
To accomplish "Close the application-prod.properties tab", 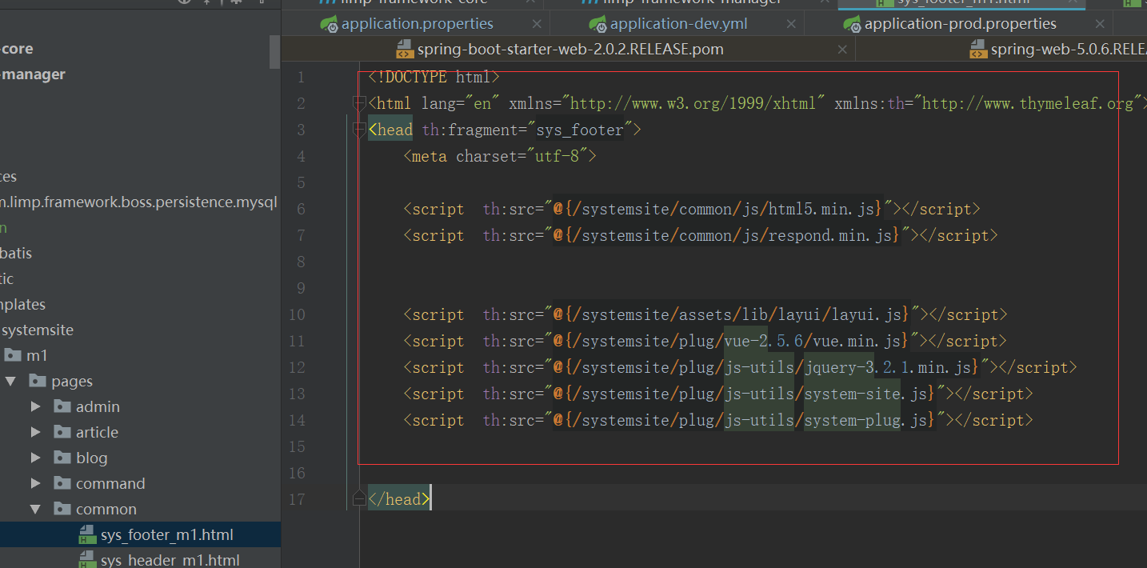I will click(x=1100, y=25).
